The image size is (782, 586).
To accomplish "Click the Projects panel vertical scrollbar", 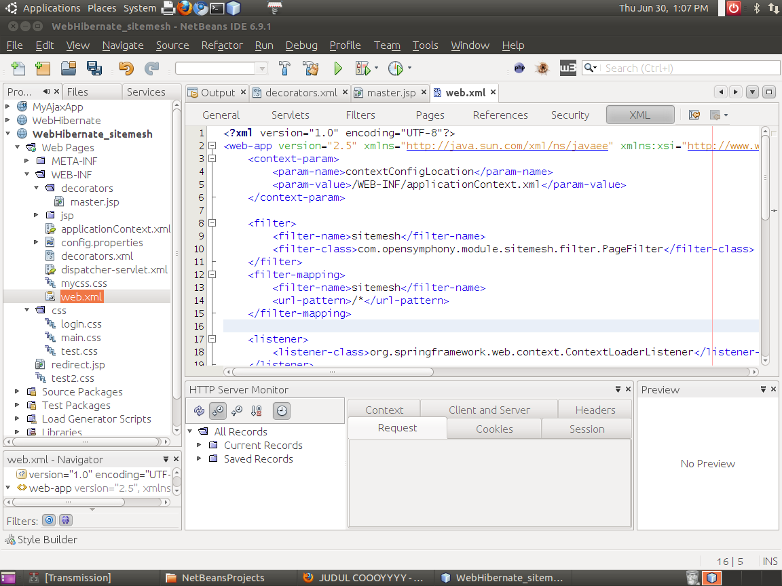I will click(x=176, y=254).
